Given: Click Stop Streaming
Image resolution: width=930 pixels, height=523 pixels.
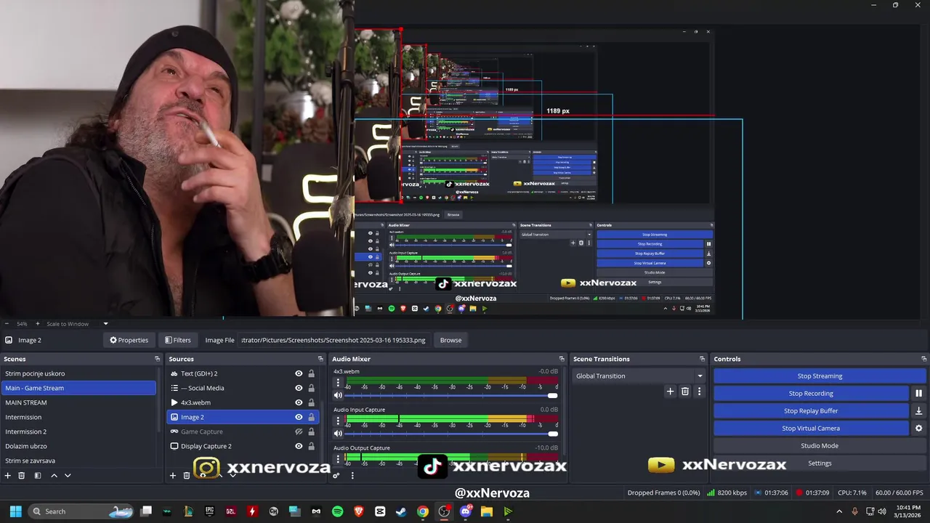Looking at the screenshot, I should point(820,376).
